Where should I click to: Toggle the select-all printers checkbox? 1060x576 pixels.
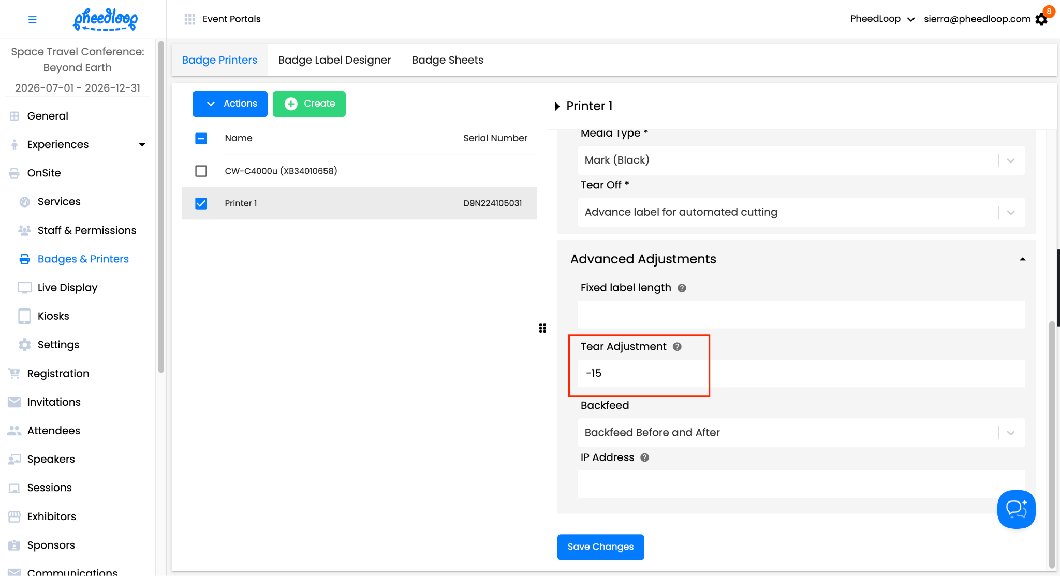201,138
